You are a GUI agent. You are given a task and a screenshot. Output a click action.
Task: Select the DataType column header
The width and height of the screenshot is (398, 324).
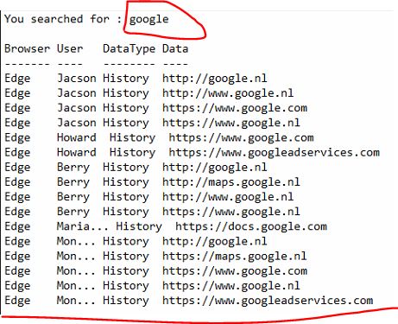pyautogui.click(x=129, y=49)
